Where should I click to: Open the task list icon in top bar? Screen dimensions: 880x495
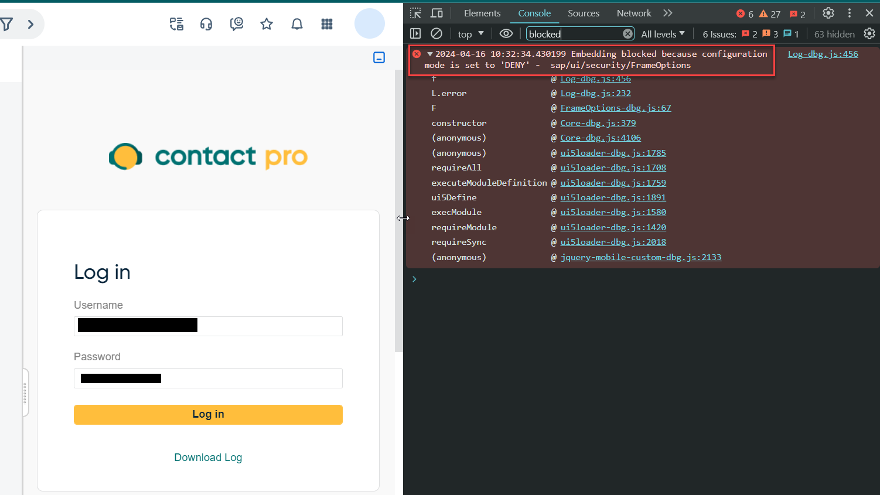pyautogui.click(x=176, y=24)
